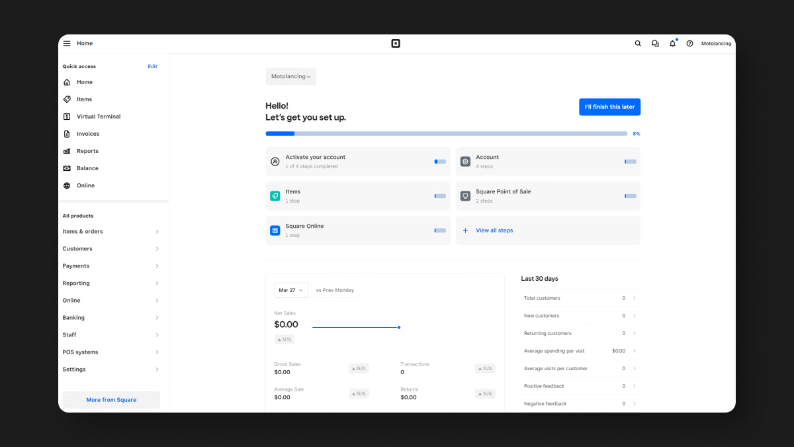Viewport: 794px width, 447px height.
Task: Open the Average spending per visit row
Action: click(581, 351)
